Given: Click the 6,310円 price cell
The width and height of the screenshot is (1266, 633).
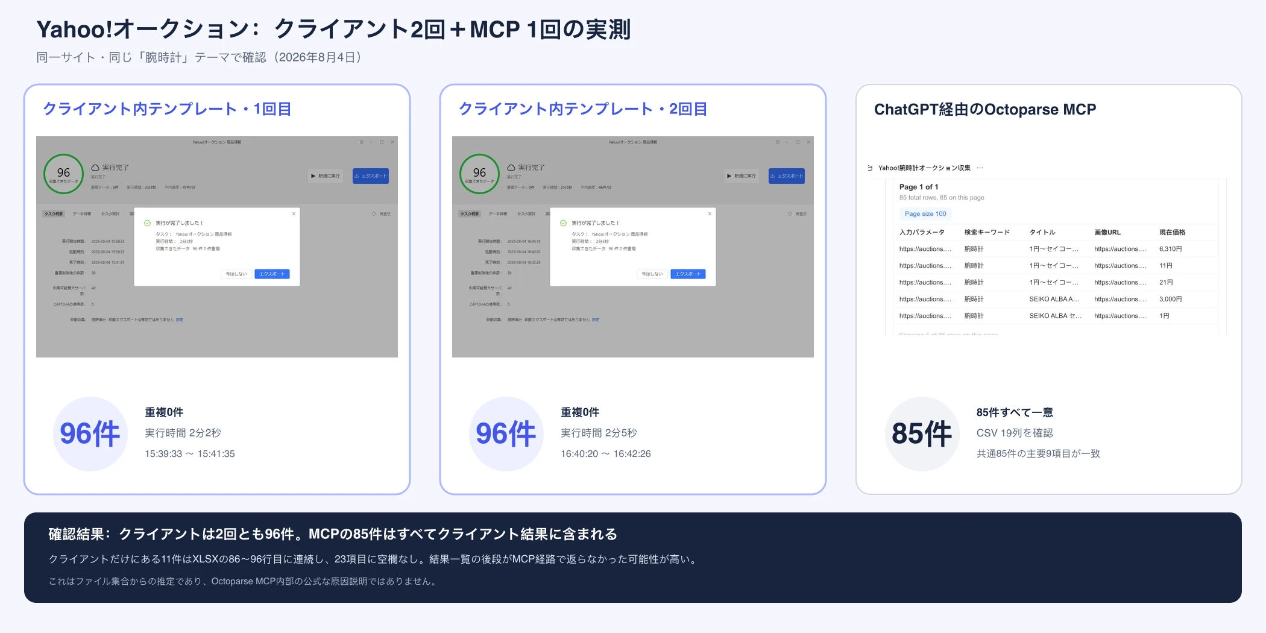Looking at the screenshot, I should coord(1170,249).
